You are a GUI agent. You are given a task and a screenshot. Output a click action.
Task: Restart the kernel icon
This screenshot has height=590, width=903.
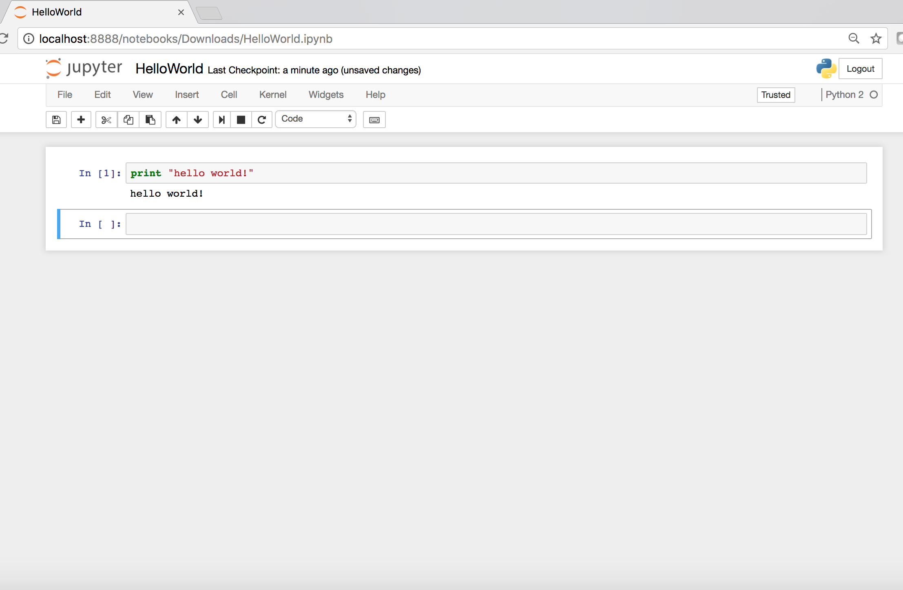pos(262,120)
